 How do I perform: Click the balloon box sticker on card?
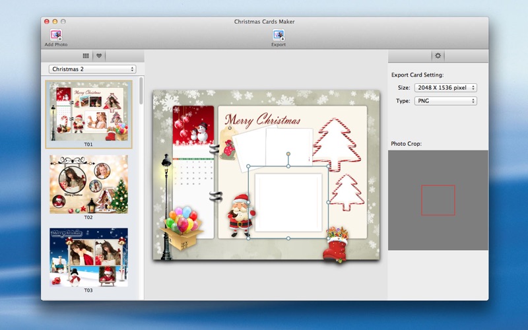182,228
